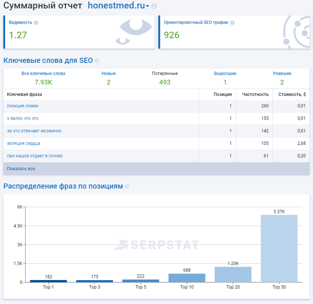The width and height of the screenshot is (313, 304).
Task: Open keyword за что отвечает мозжечок
Action: pyautogui.click(x=34, y=131)
